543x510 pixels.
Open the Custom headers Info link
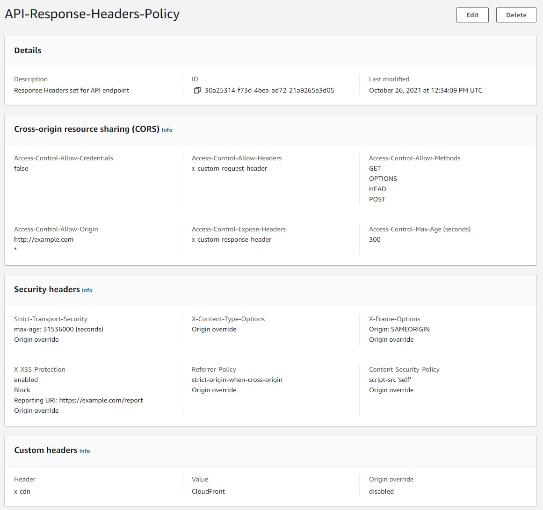point(85,451)
